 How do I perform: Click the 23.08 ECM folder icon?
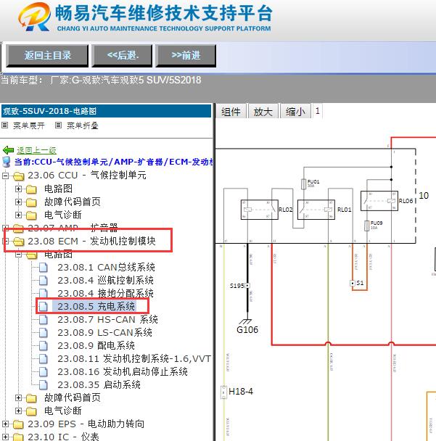[x=18, y=242]
